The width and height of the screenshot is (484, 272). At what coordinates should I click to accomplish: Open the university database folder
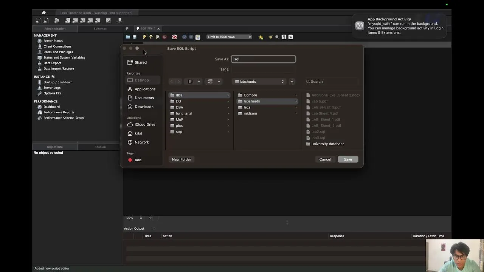[x=328, y=144]
